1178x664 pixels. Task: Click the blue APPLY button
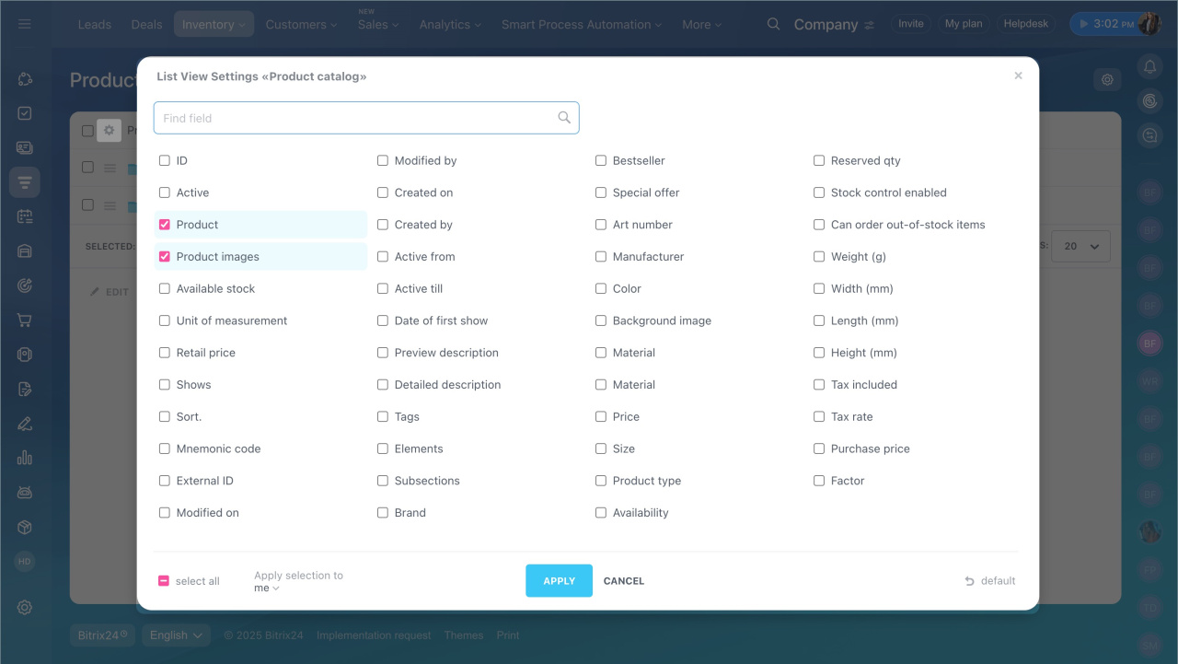(x=559, y=581)
